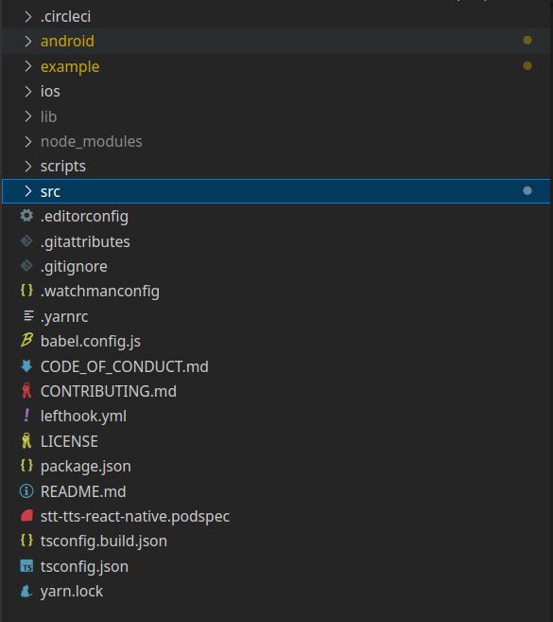Click the braces icon beside package.json
Viewport: 553px width, 622px height.
tap(26, 465)
